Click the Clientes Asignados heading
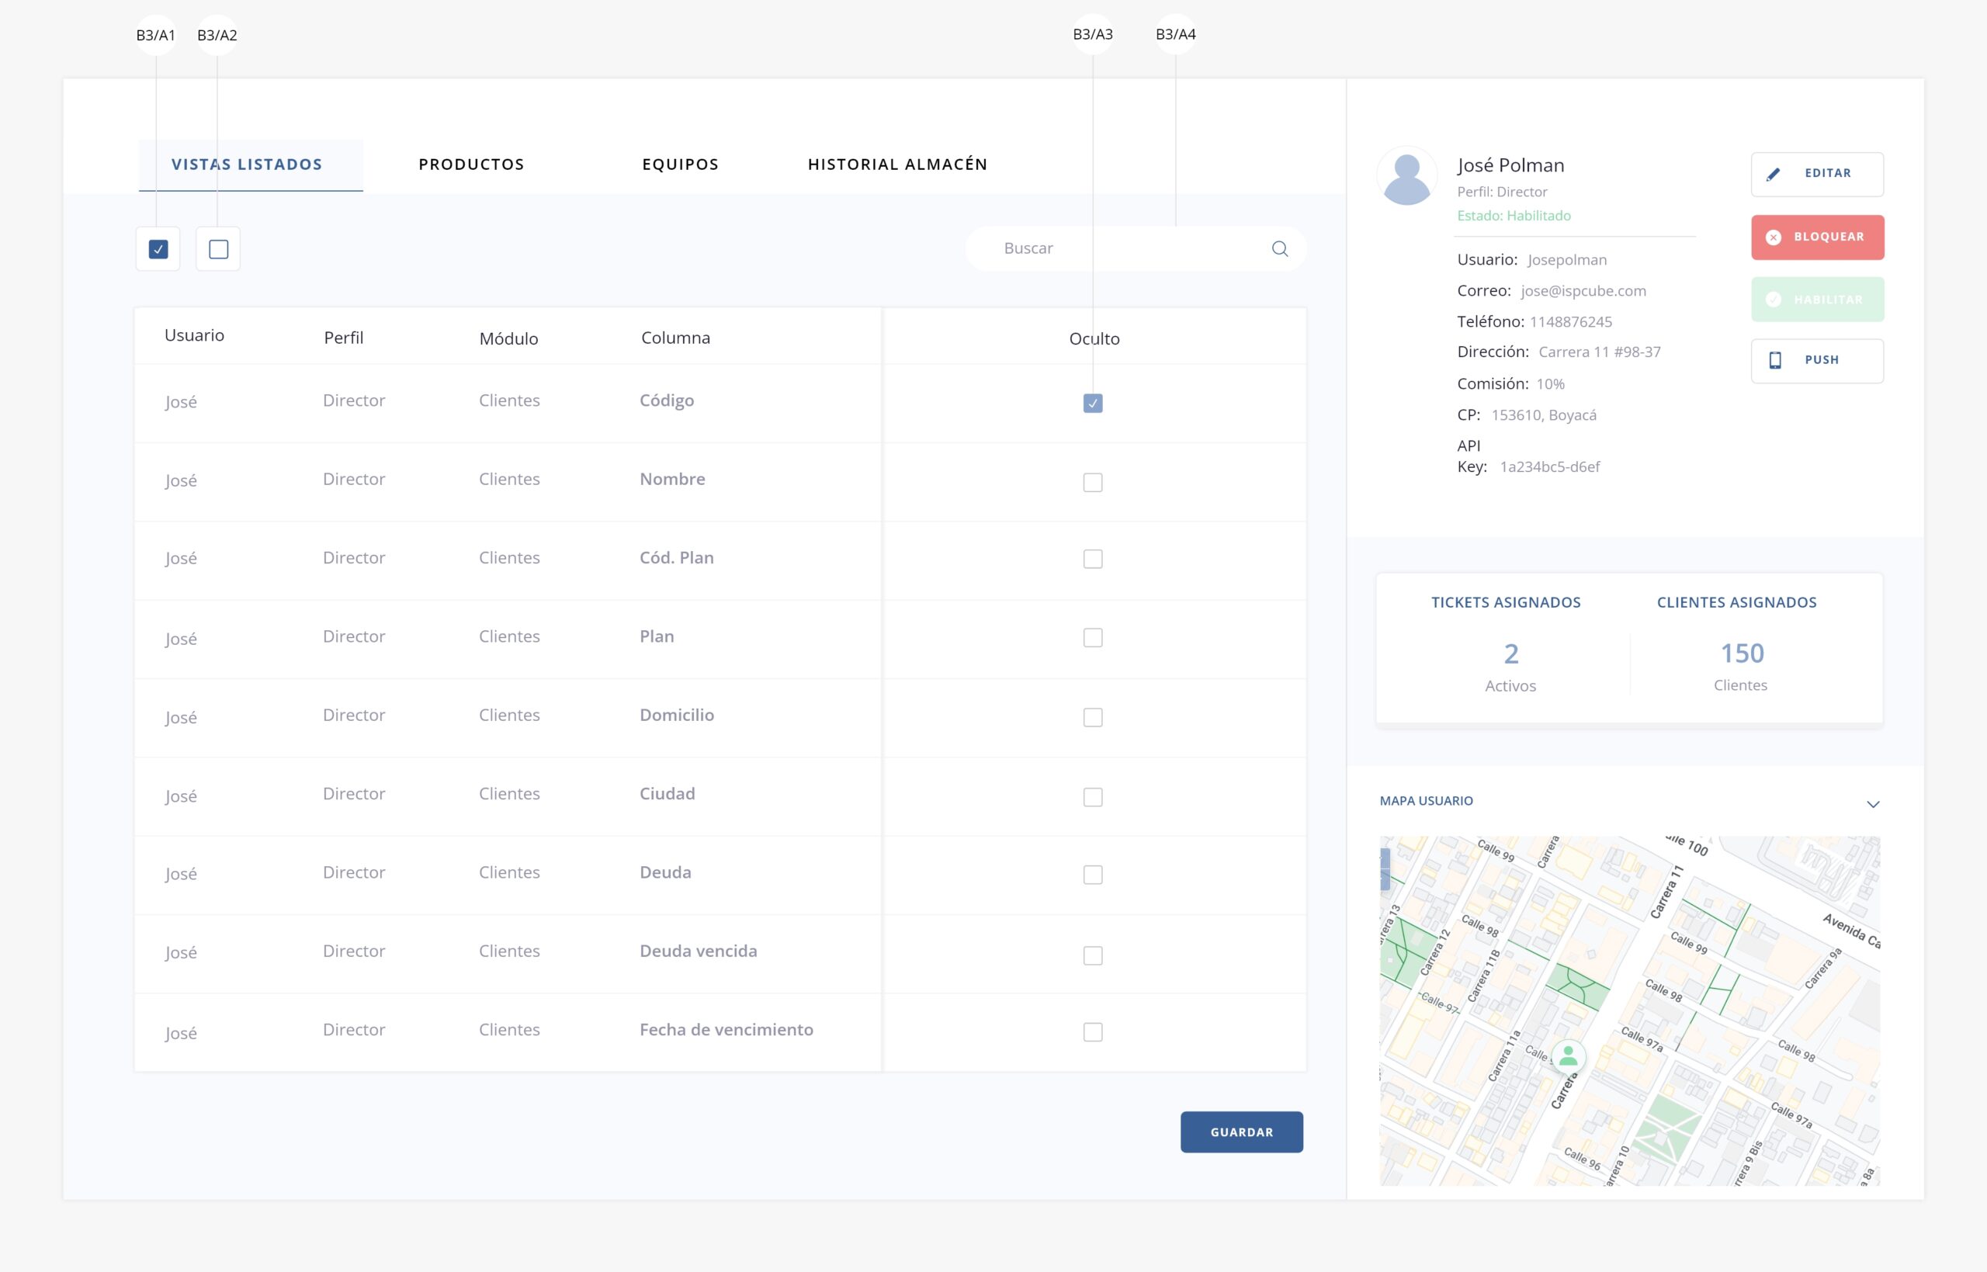The height and width of the screenshot is (1272, 1987). pos(1736,602)
